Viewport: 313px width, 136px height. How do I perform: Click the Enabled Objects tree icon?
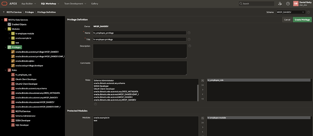(9, 24)
